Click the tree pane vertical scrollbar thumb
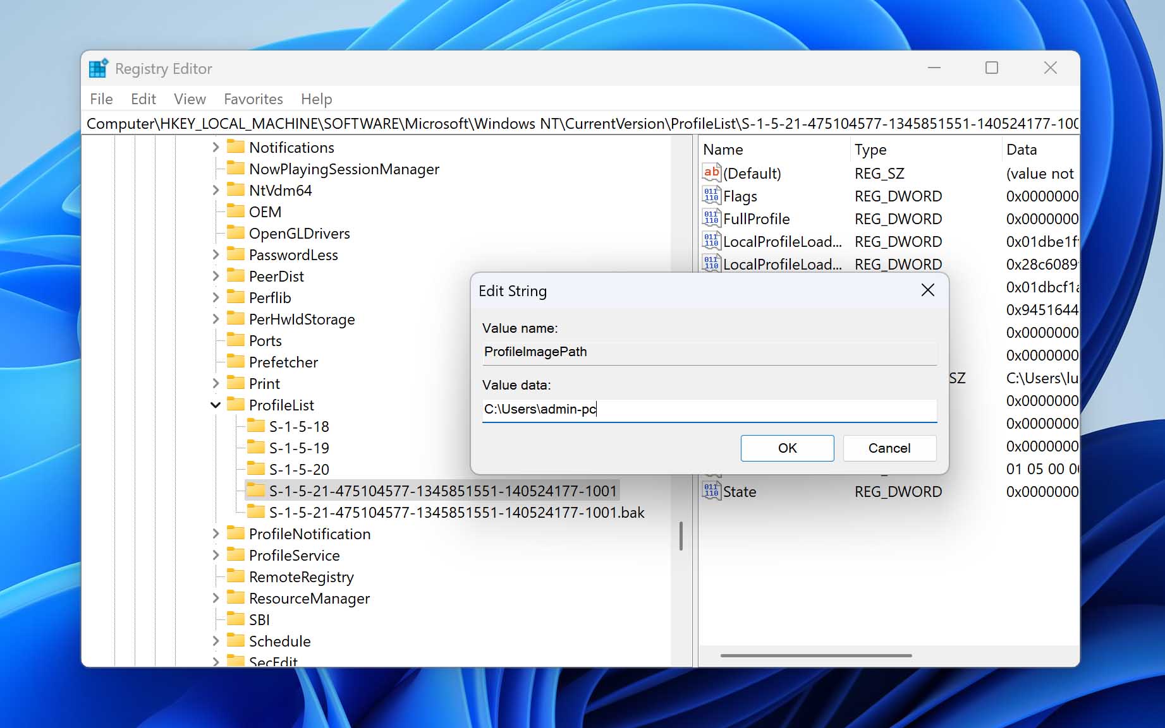The height and width of the screenshot is (728, 1165). tap(681, 535)
